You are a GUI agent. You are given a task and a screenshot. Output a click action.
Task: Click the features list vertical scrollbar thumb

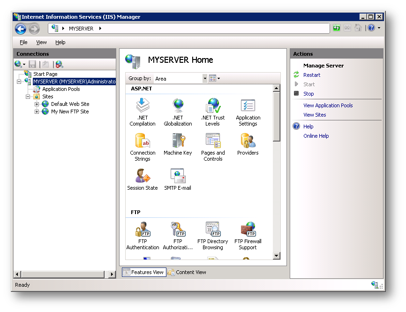277,117
